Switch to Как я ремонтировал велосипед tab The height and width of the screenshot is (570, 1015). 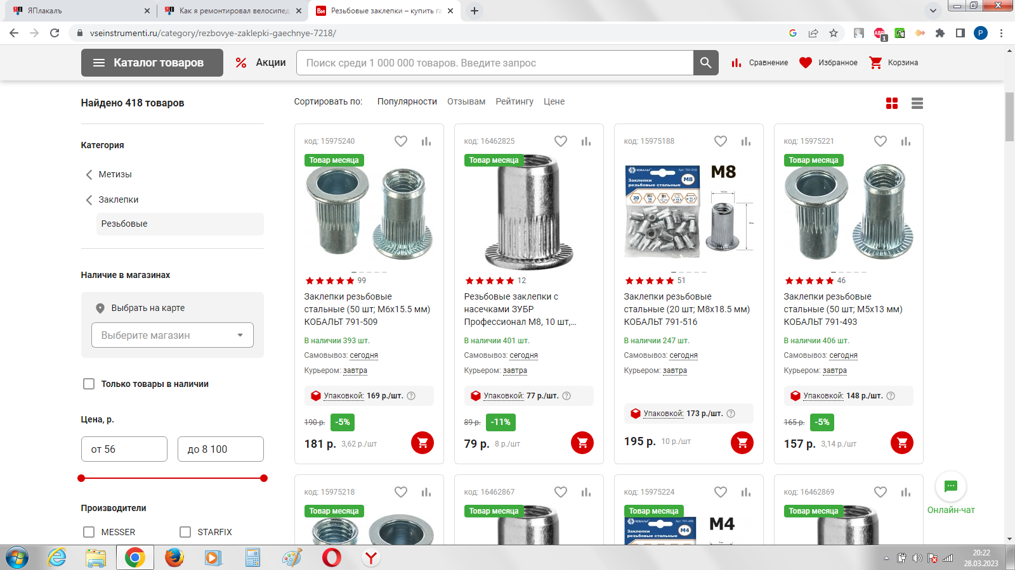pyautogui.click(x=233, y=11)
